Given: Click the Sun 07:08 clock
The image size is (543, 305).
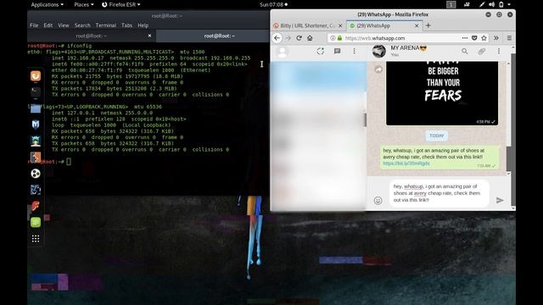Looking at the screenshot, I should [x=273, y=4].
